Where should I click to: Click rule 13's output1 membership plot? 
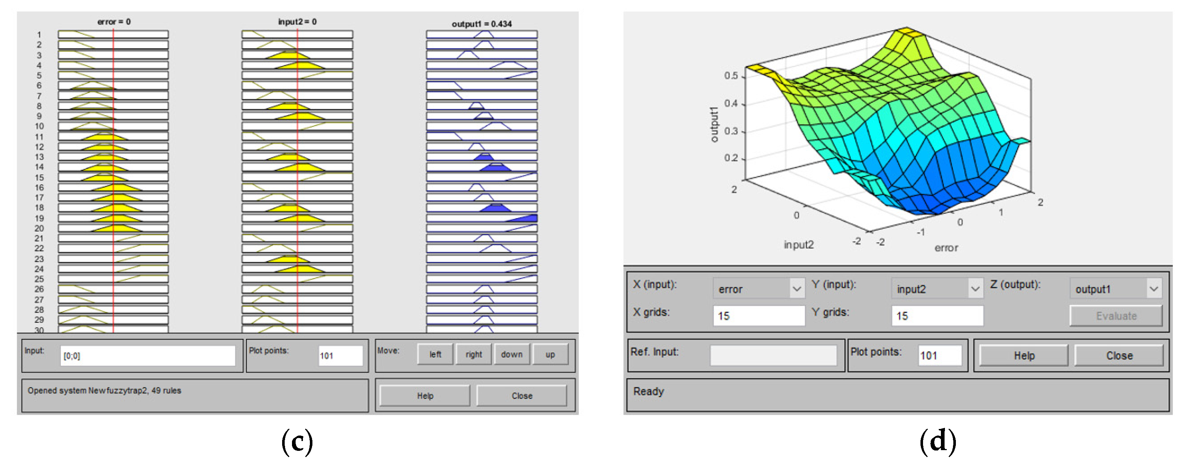click(481, 157)
